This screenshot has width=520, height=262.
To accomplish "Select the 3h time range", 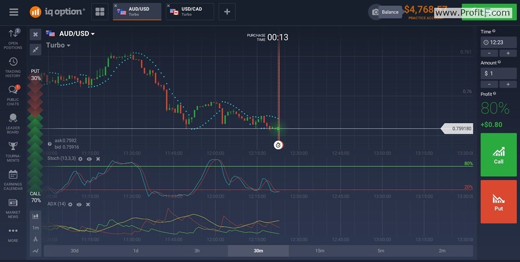I will click(x=197, y=251).
